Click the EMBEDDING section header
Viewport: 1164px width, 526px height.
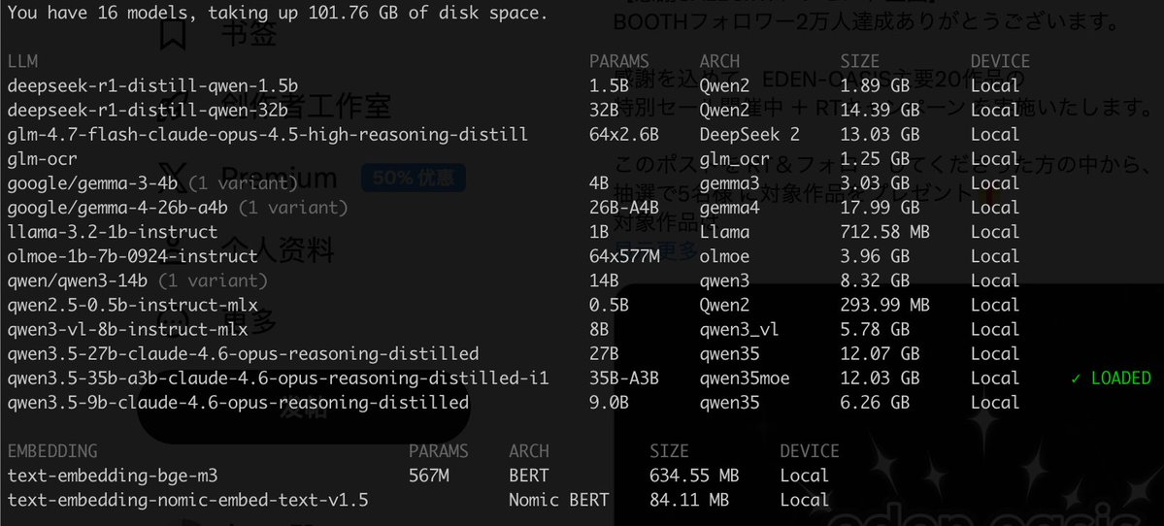52,451
